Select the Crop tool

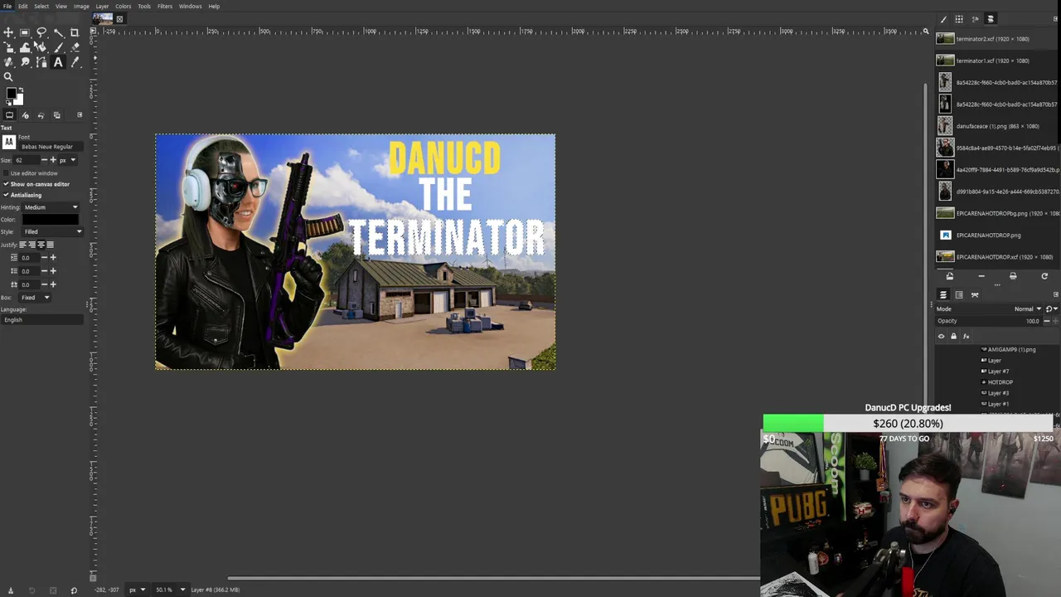pos(75,32)
